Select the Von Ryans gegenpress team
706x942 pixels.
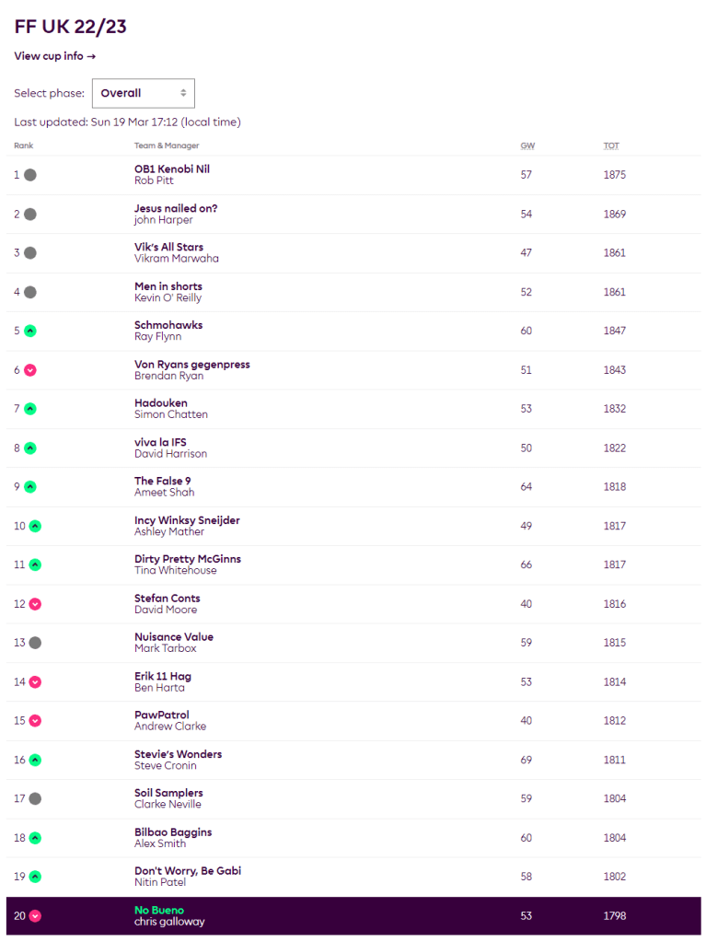click(x=192, y=365)
